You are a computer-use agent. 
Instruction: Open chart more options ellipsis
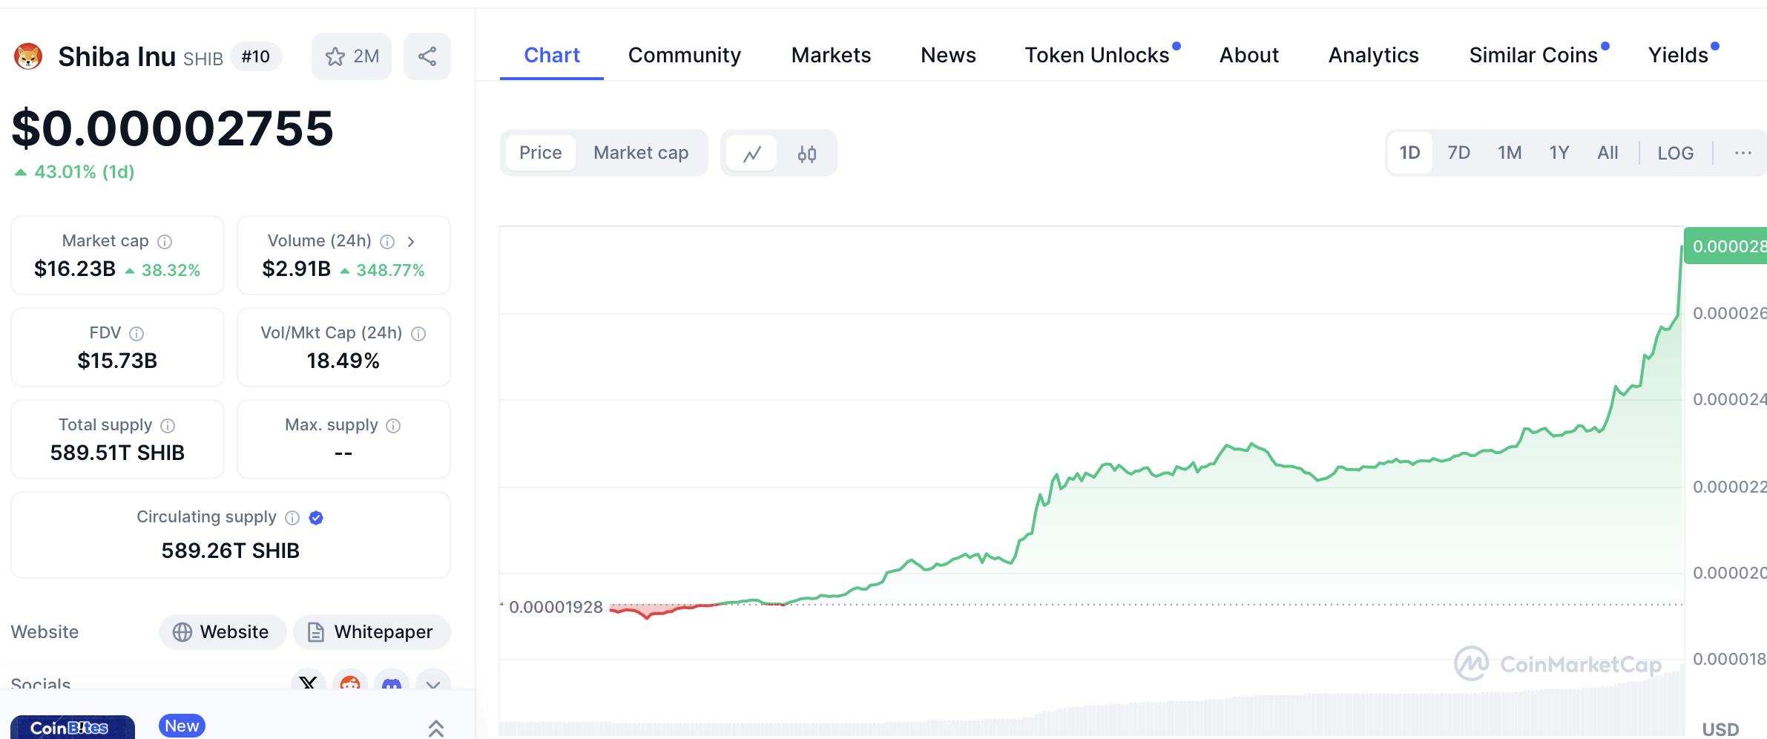tap(1743, 153)
